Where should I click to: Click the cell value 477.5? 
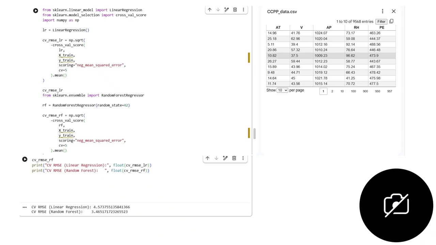374,84
